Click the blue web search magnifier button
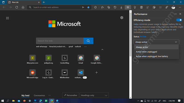 [x=88, y=41]
